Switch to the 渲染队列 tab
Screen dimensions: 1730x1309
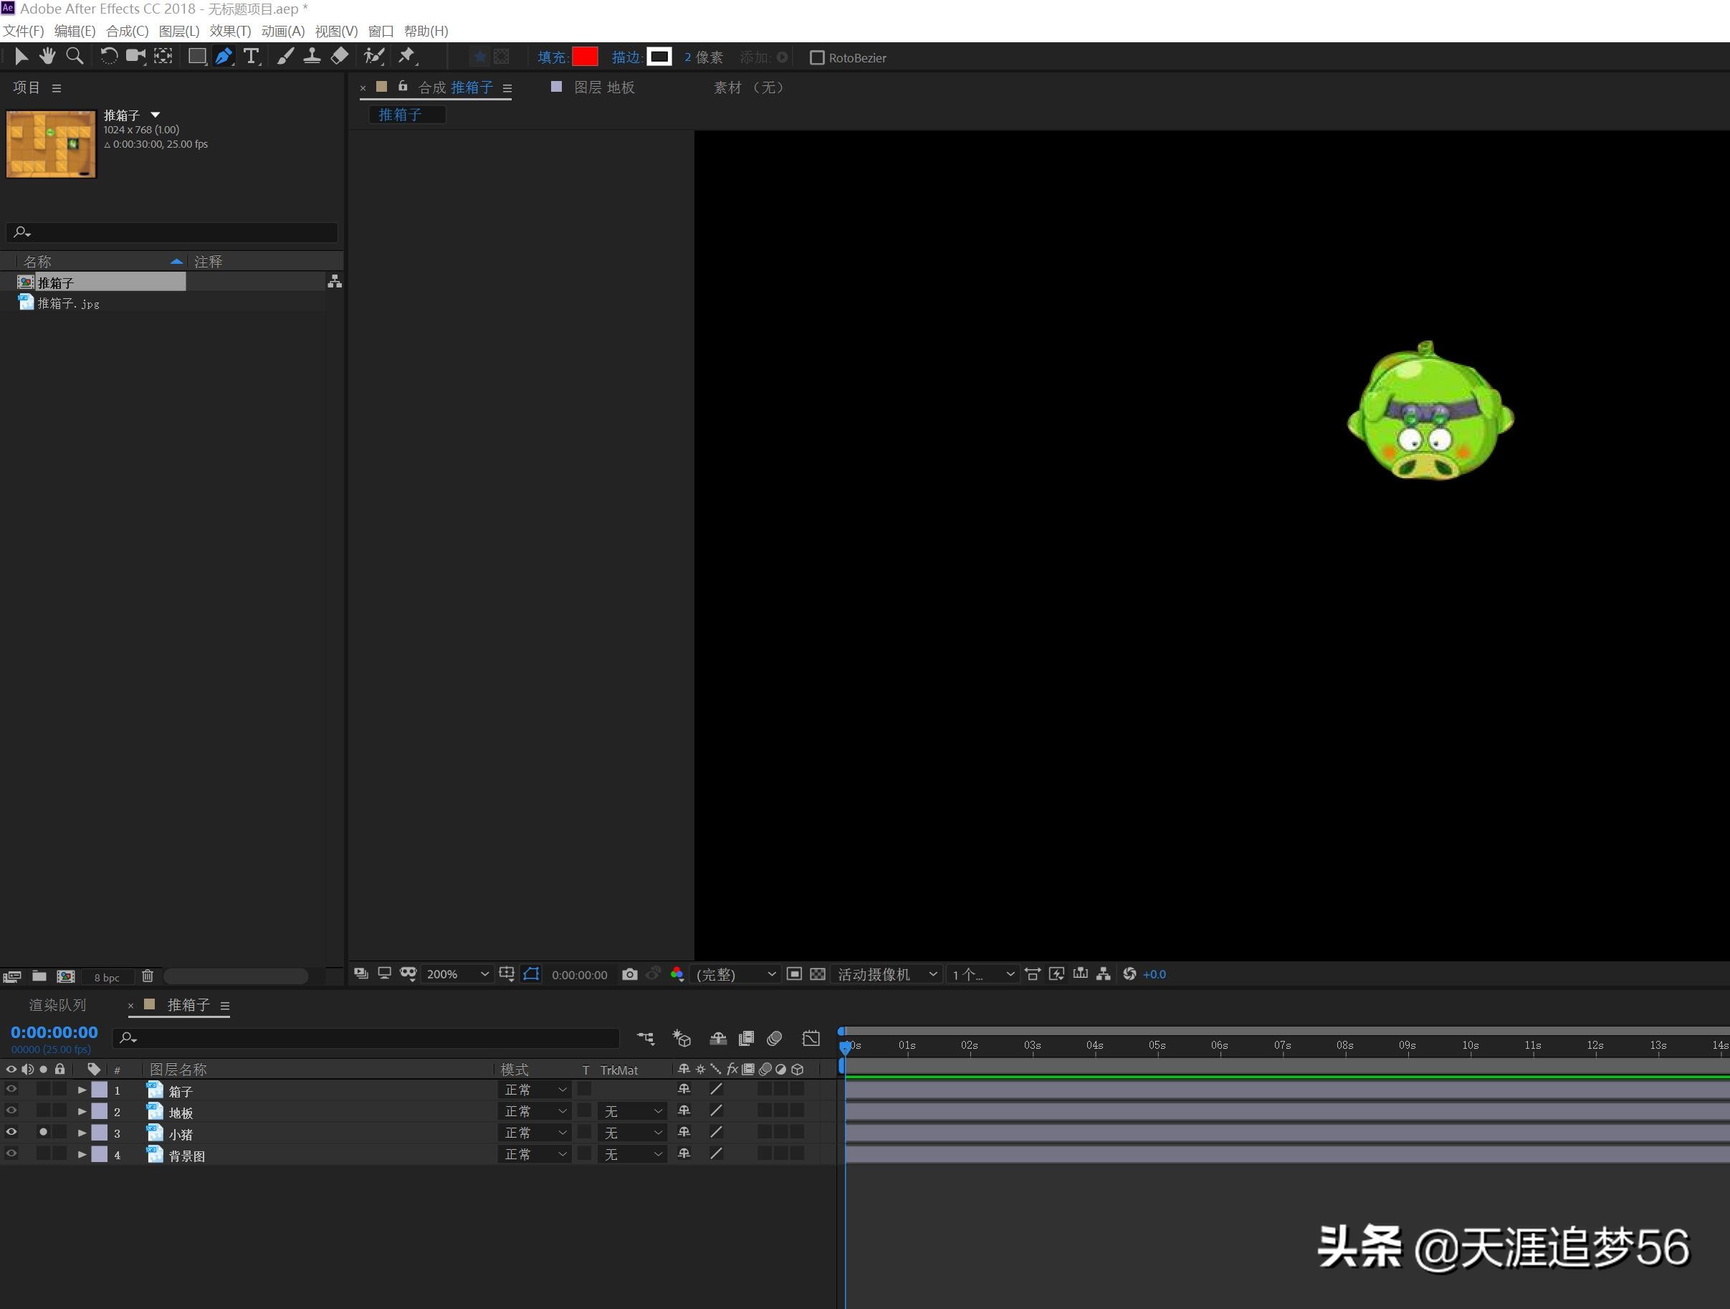click(x=57, y=1006)
